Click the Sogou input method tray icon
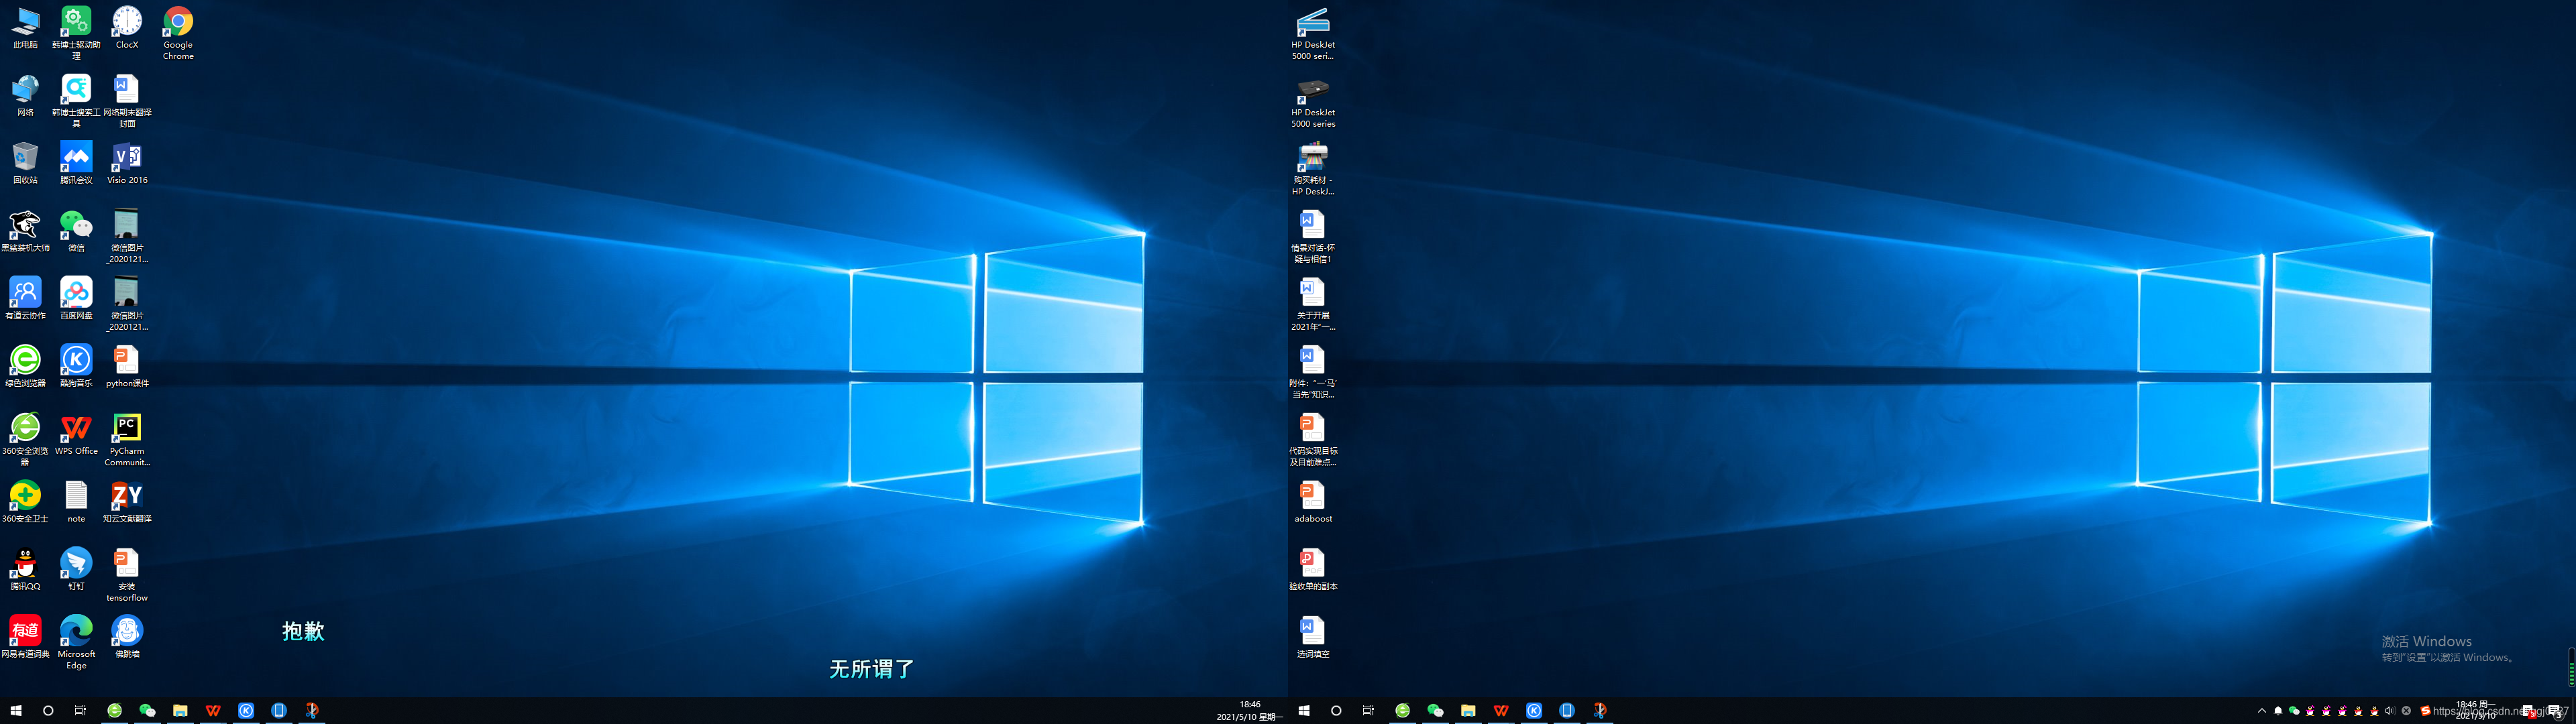Screen dimensions: 2576x724 (x=2425, y=711)
